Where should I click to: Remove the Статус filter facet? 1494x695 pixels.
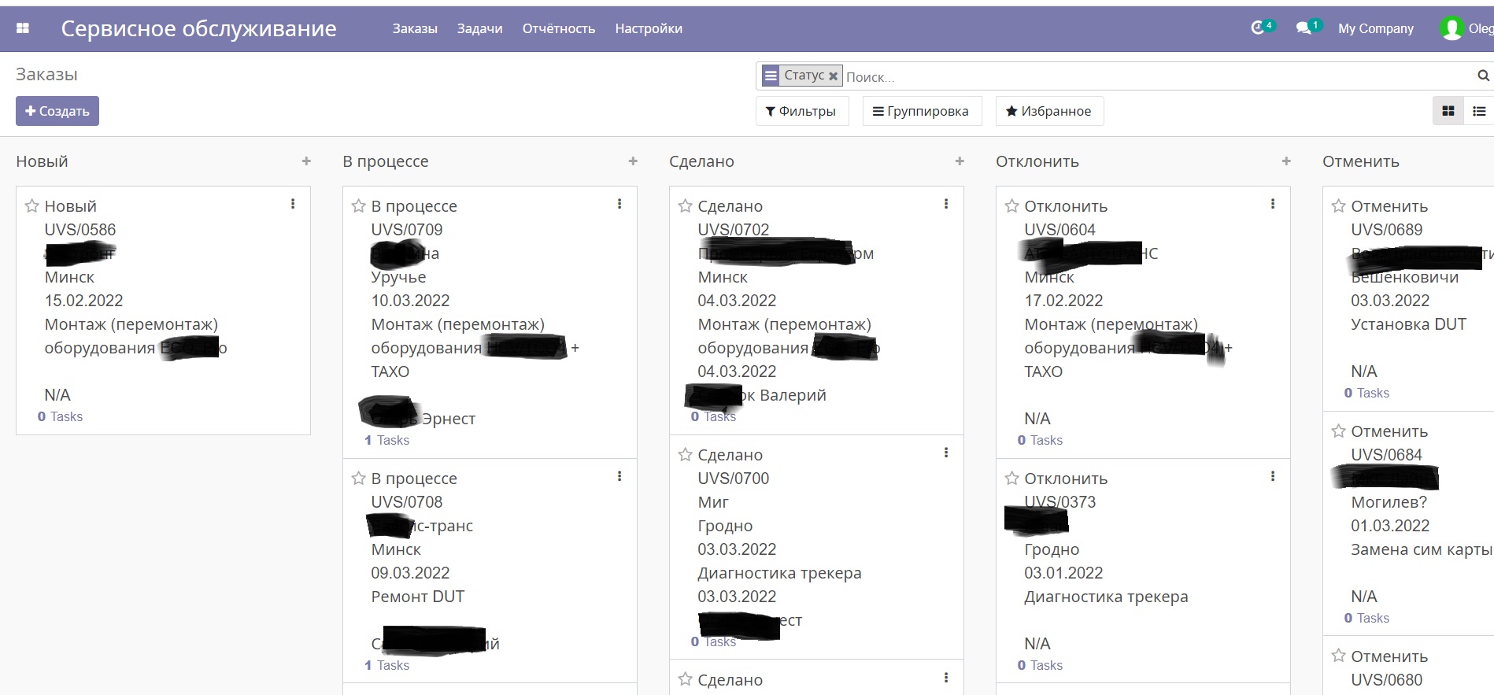[x=833, y=76]
